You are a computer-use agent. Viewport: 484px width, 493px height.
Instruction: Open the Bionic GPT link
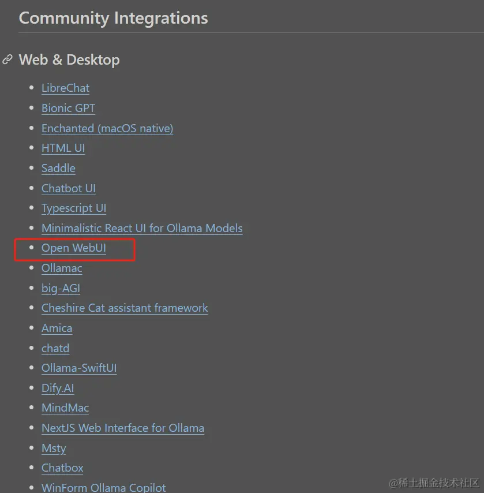pyautogui.click(x=68, y=108)
